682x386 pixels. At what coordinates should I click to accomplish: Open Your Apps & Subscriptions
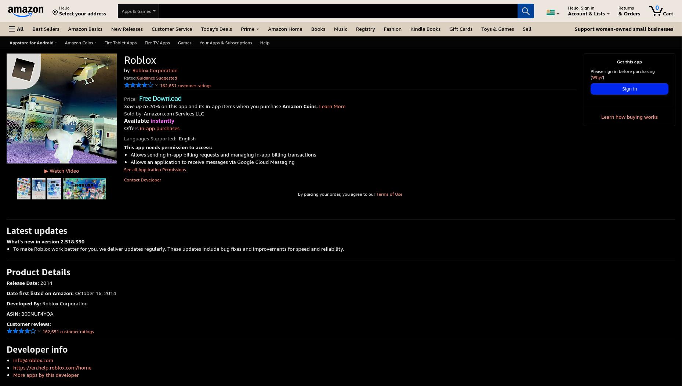pos(226,43)
